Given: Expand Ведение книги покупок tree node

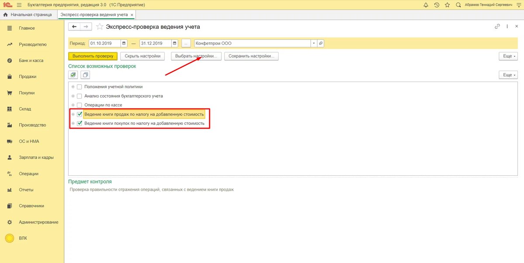Looking at the screenshot, I should click(x=73, y=123).
